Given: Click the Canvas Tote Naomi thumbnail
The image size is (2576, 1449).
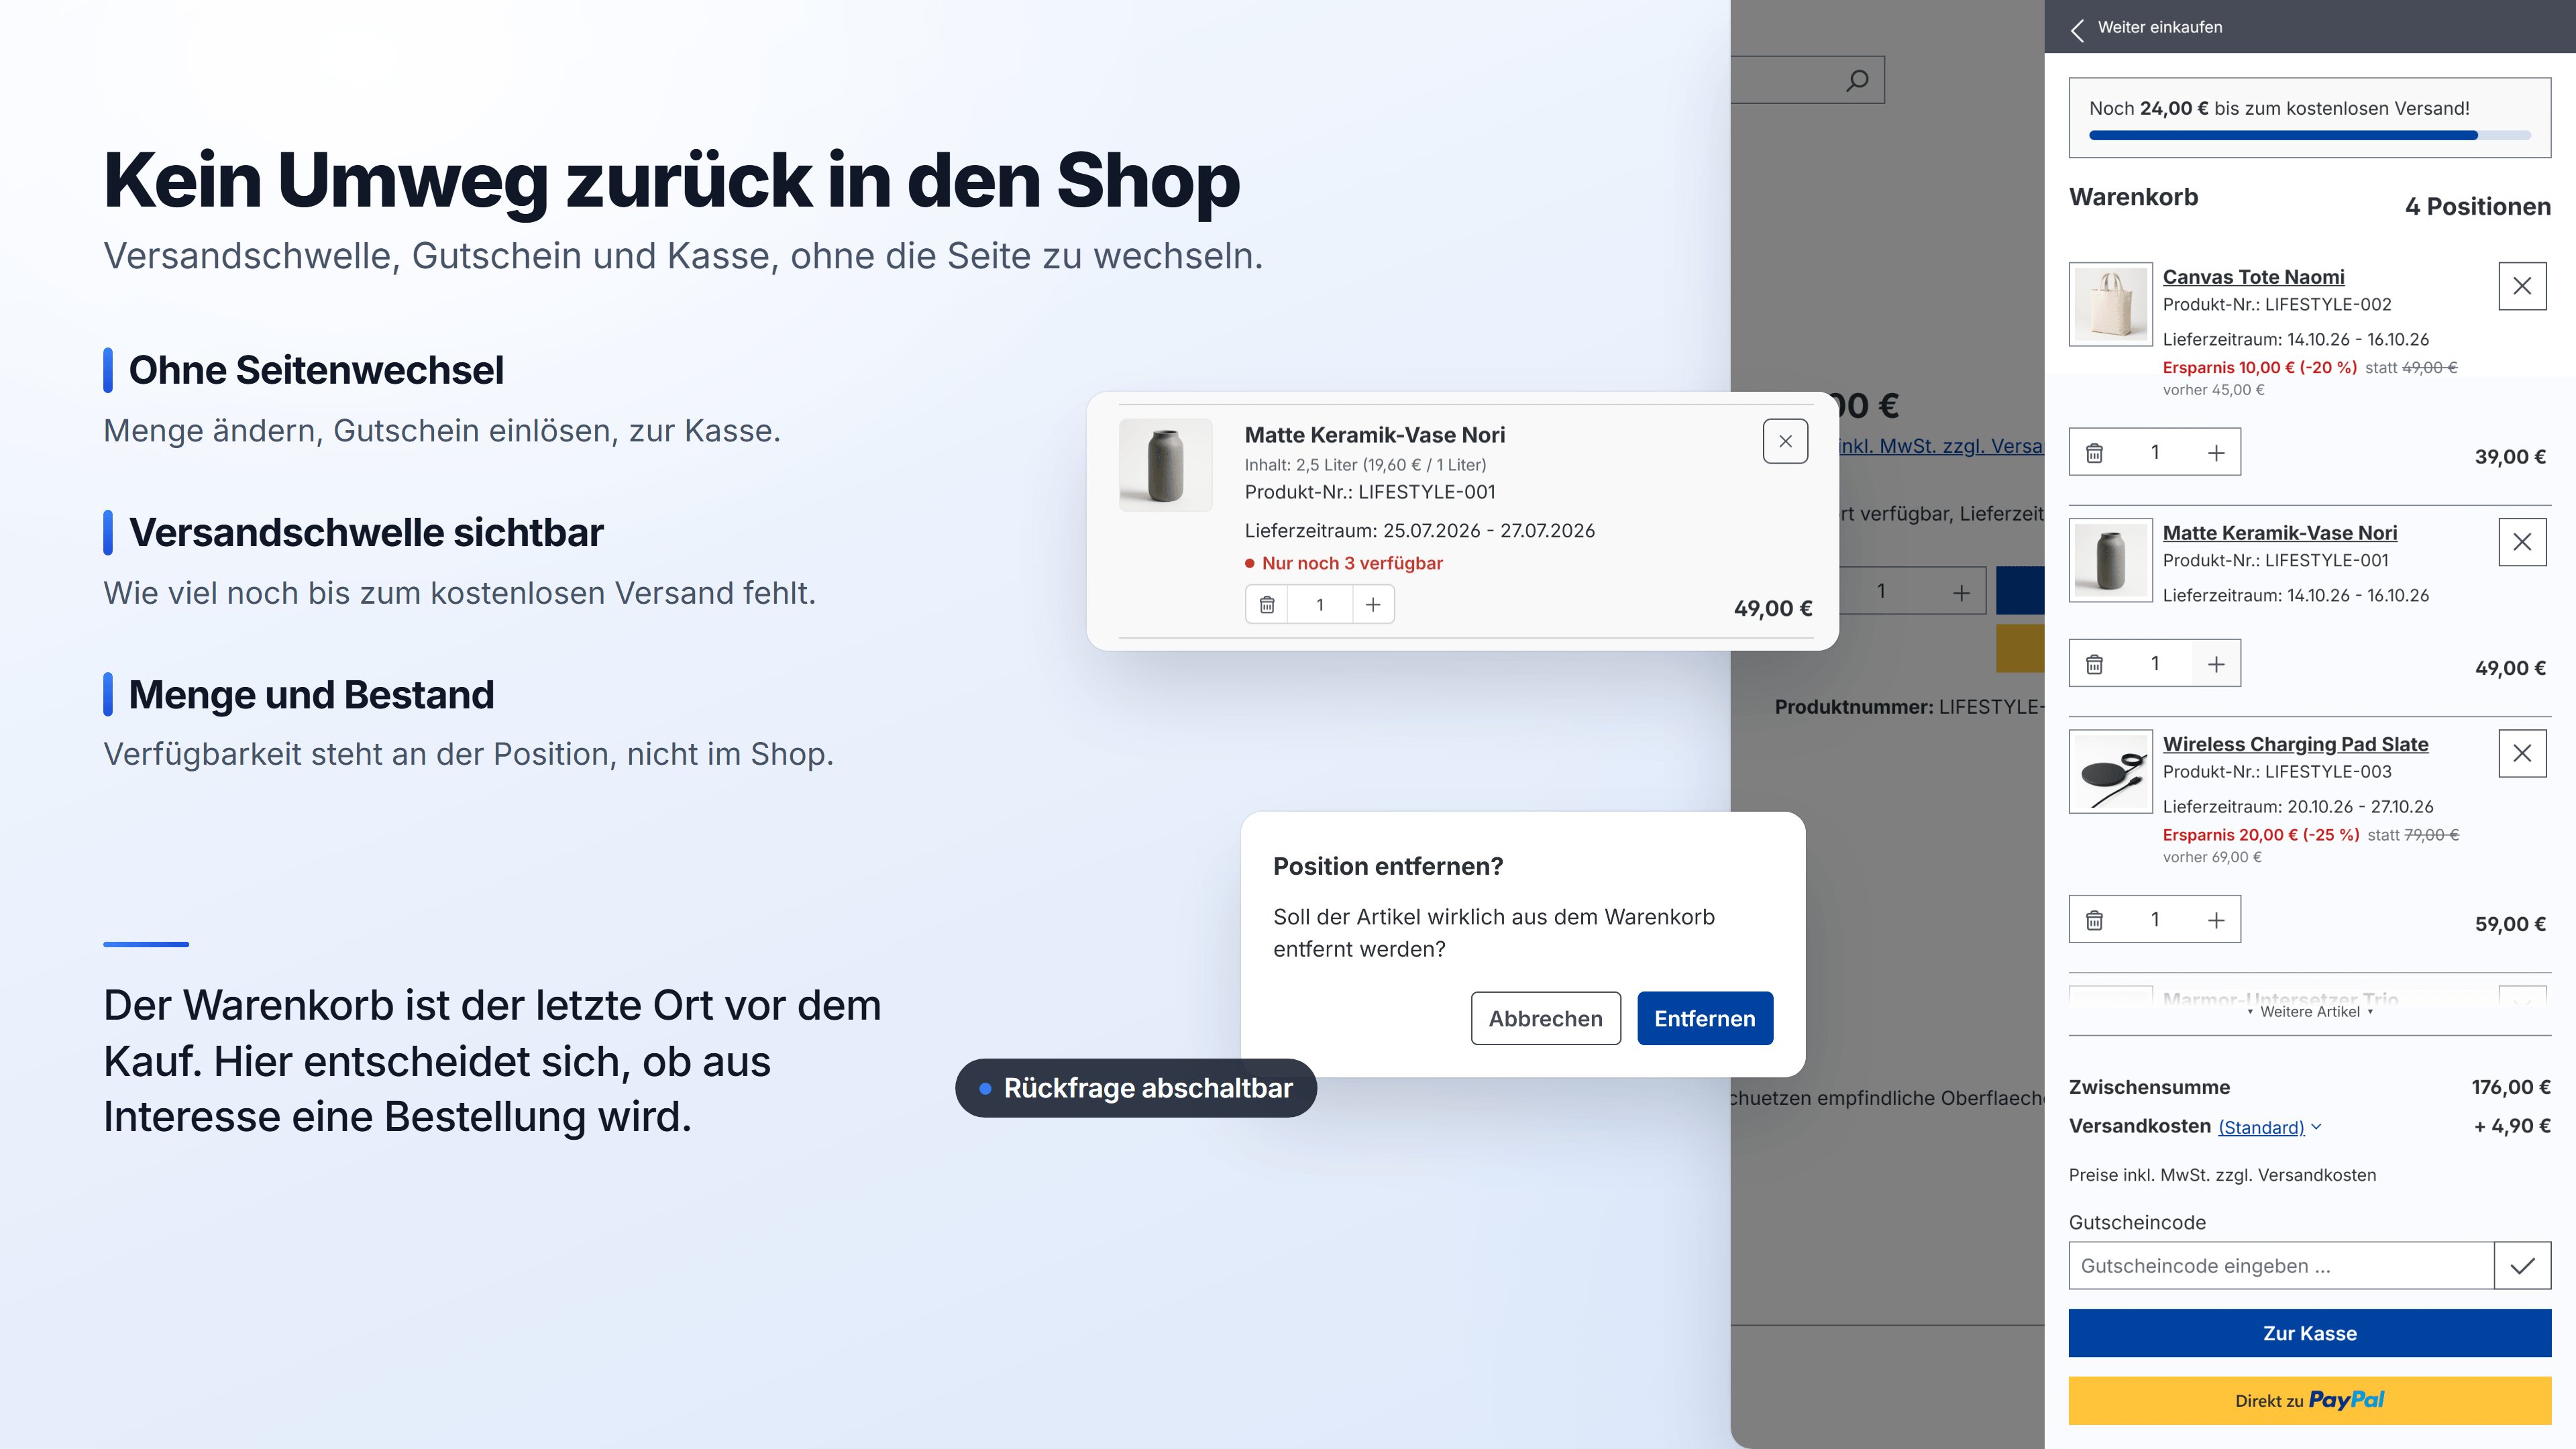Looking at the screenshot, I should [2111, 304].
